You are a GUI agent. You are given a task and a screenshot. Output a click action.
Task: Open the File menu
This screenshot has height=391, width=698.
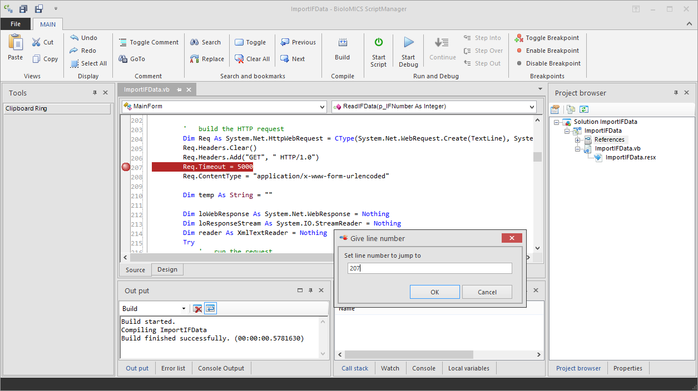16,24
